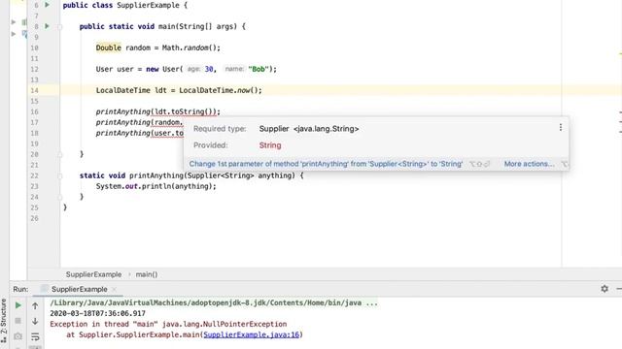Click the down arrow in the Run toolbar
622x349 pixels.
pyautogui.click(x=35, y=321)
